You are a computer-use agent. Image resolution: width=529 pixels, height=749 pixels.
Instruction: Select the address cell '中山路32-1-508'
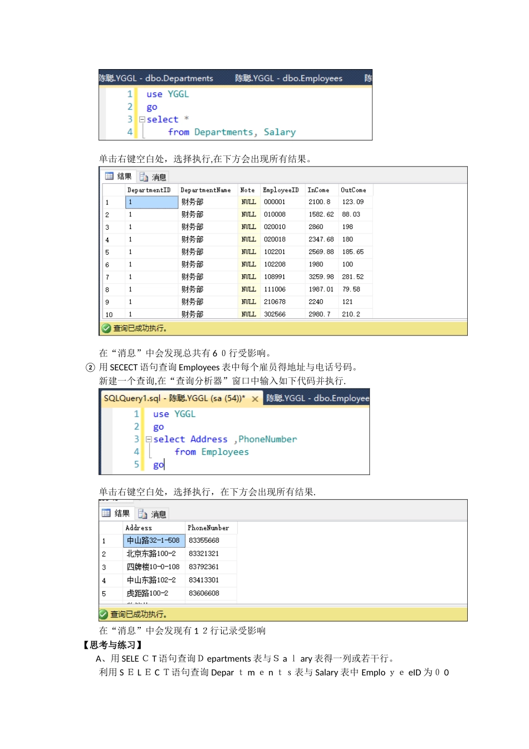pyautogui.click(x=154, y=541)
